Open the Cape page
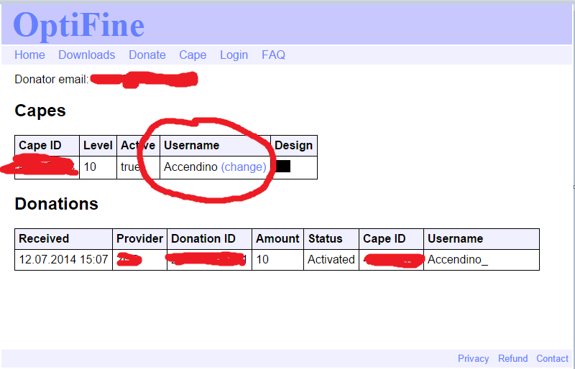The height and width of the screenshot is (369, 575). pyautogui.click(x=193, y=55)
